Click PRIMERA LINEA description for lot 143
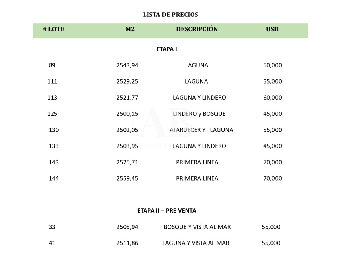Viewport: 338px width, 256px height. coord(197,162)
